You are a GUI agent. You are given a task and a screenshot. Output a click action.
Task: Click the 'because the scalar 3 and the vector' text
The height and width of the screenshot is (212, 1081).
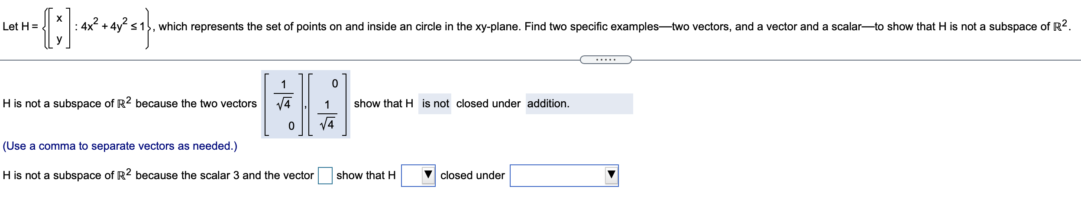224,176
